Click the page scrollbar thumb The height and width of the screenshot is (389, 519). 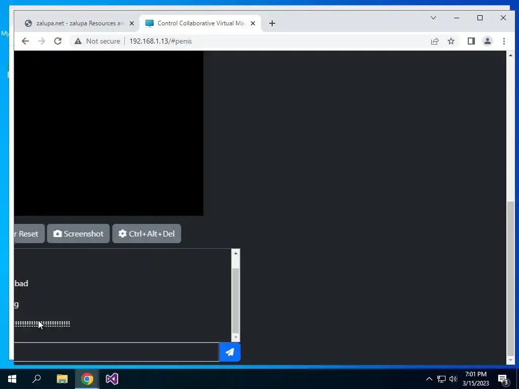(511, 278)
